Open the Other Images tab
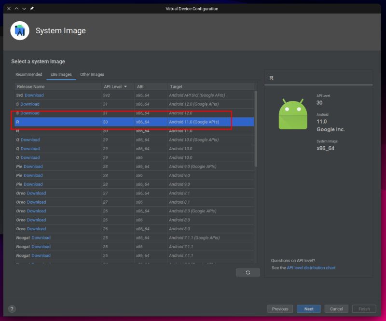 pos(92,74)
